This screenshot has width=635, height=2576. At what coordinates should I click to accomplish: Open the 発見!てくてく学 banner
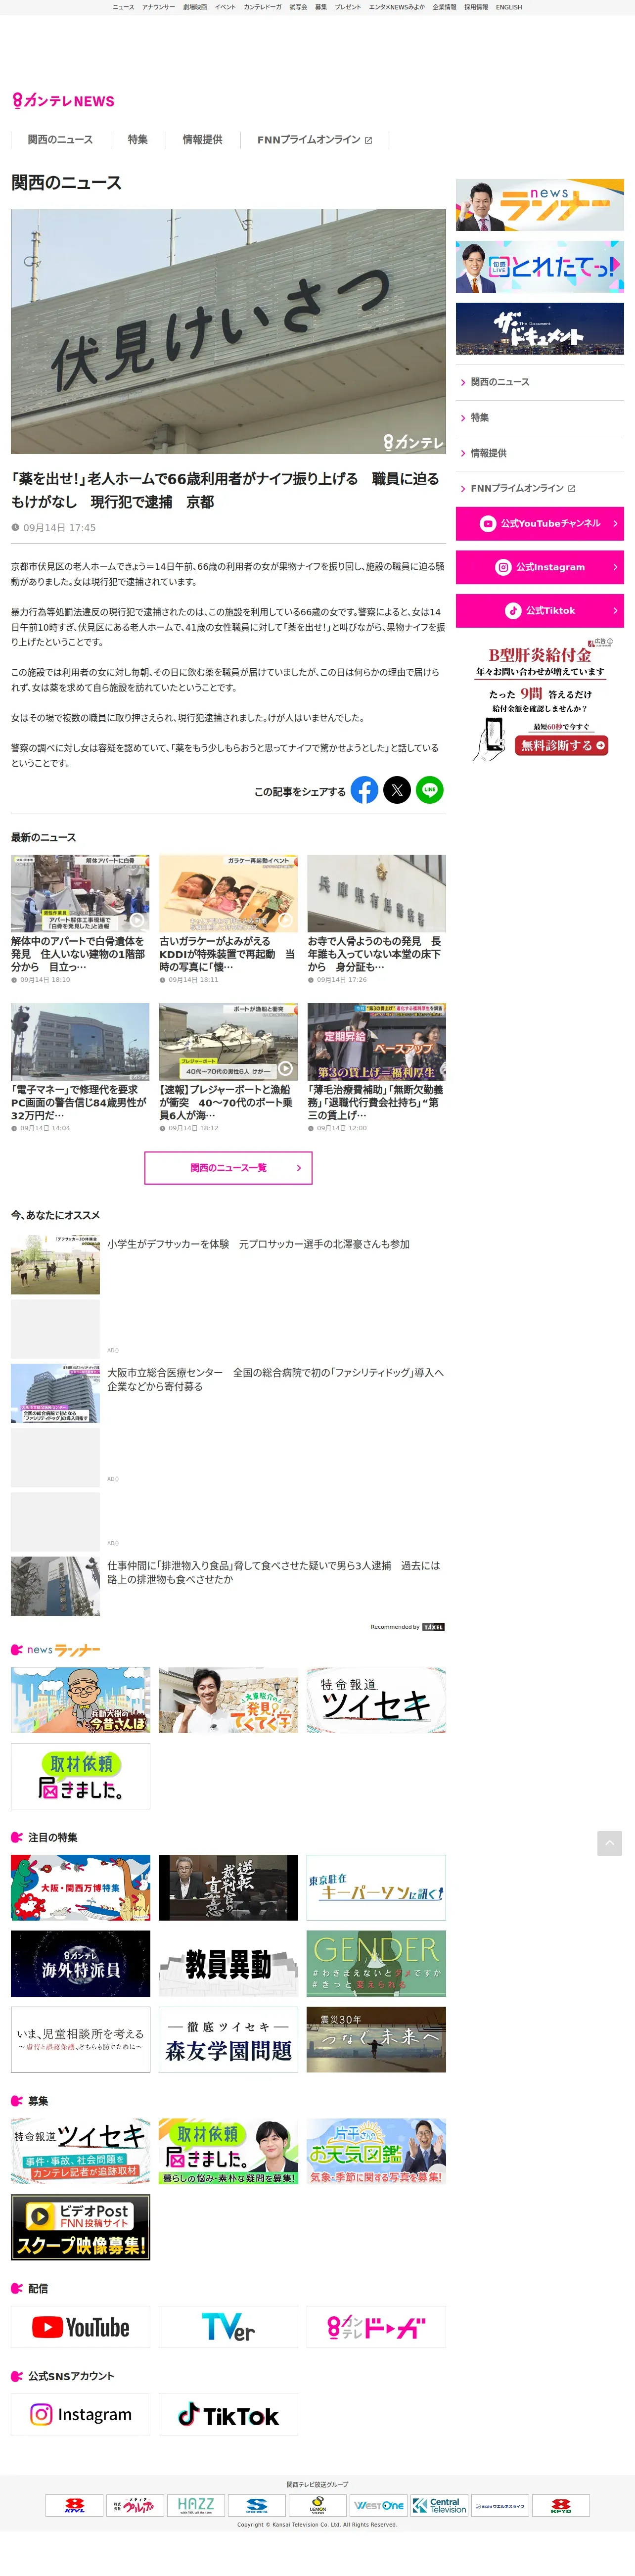(228, 1700)
